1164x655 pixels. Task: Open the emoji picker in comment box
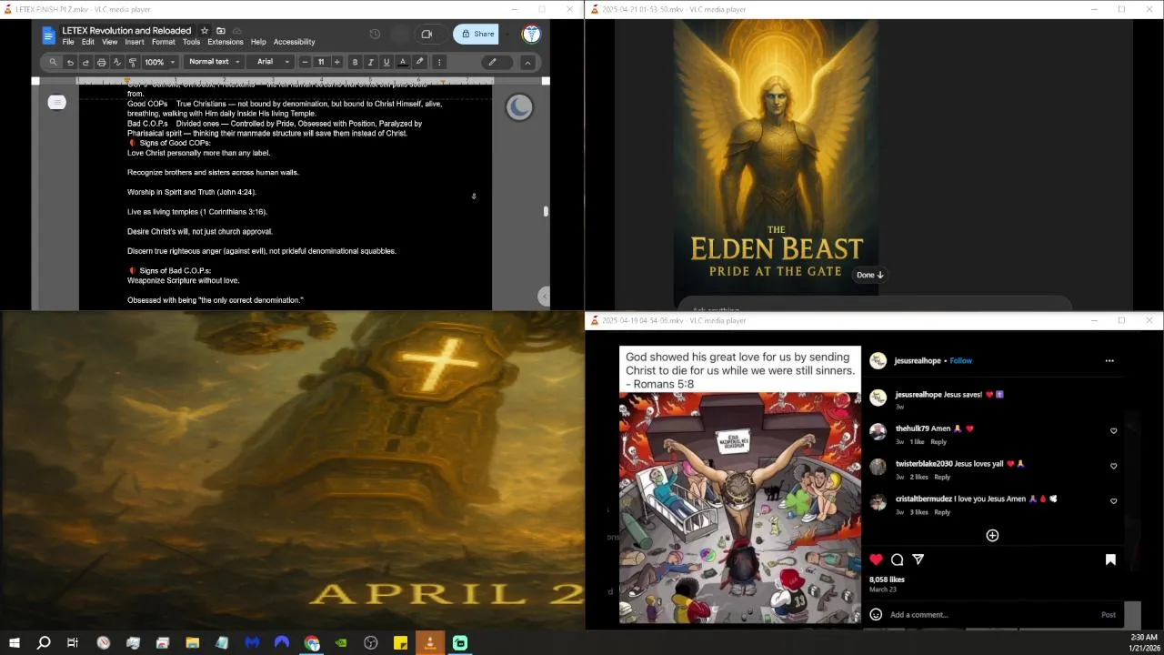click(876, 615)
